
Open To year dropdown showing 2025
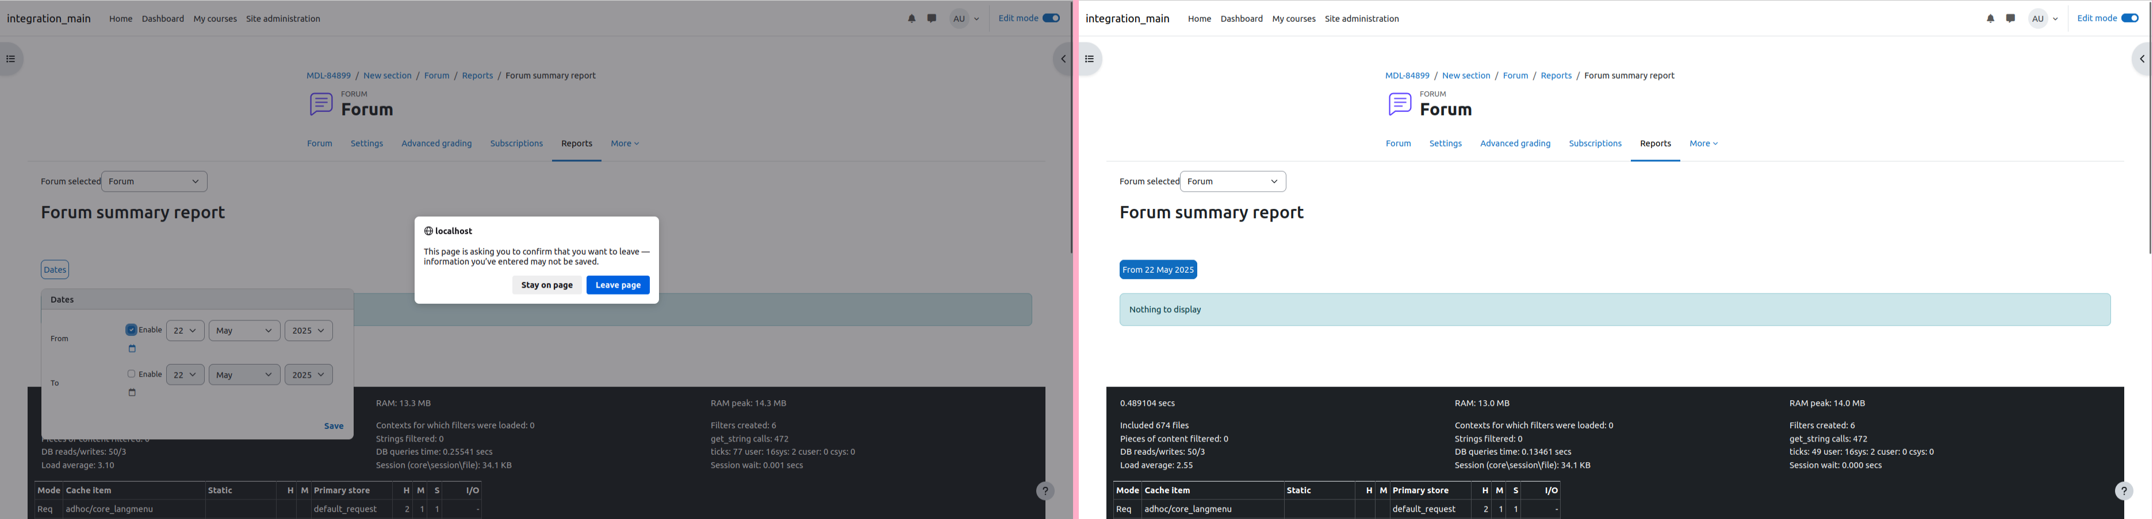pyautogui.click(x=308, y=375)
